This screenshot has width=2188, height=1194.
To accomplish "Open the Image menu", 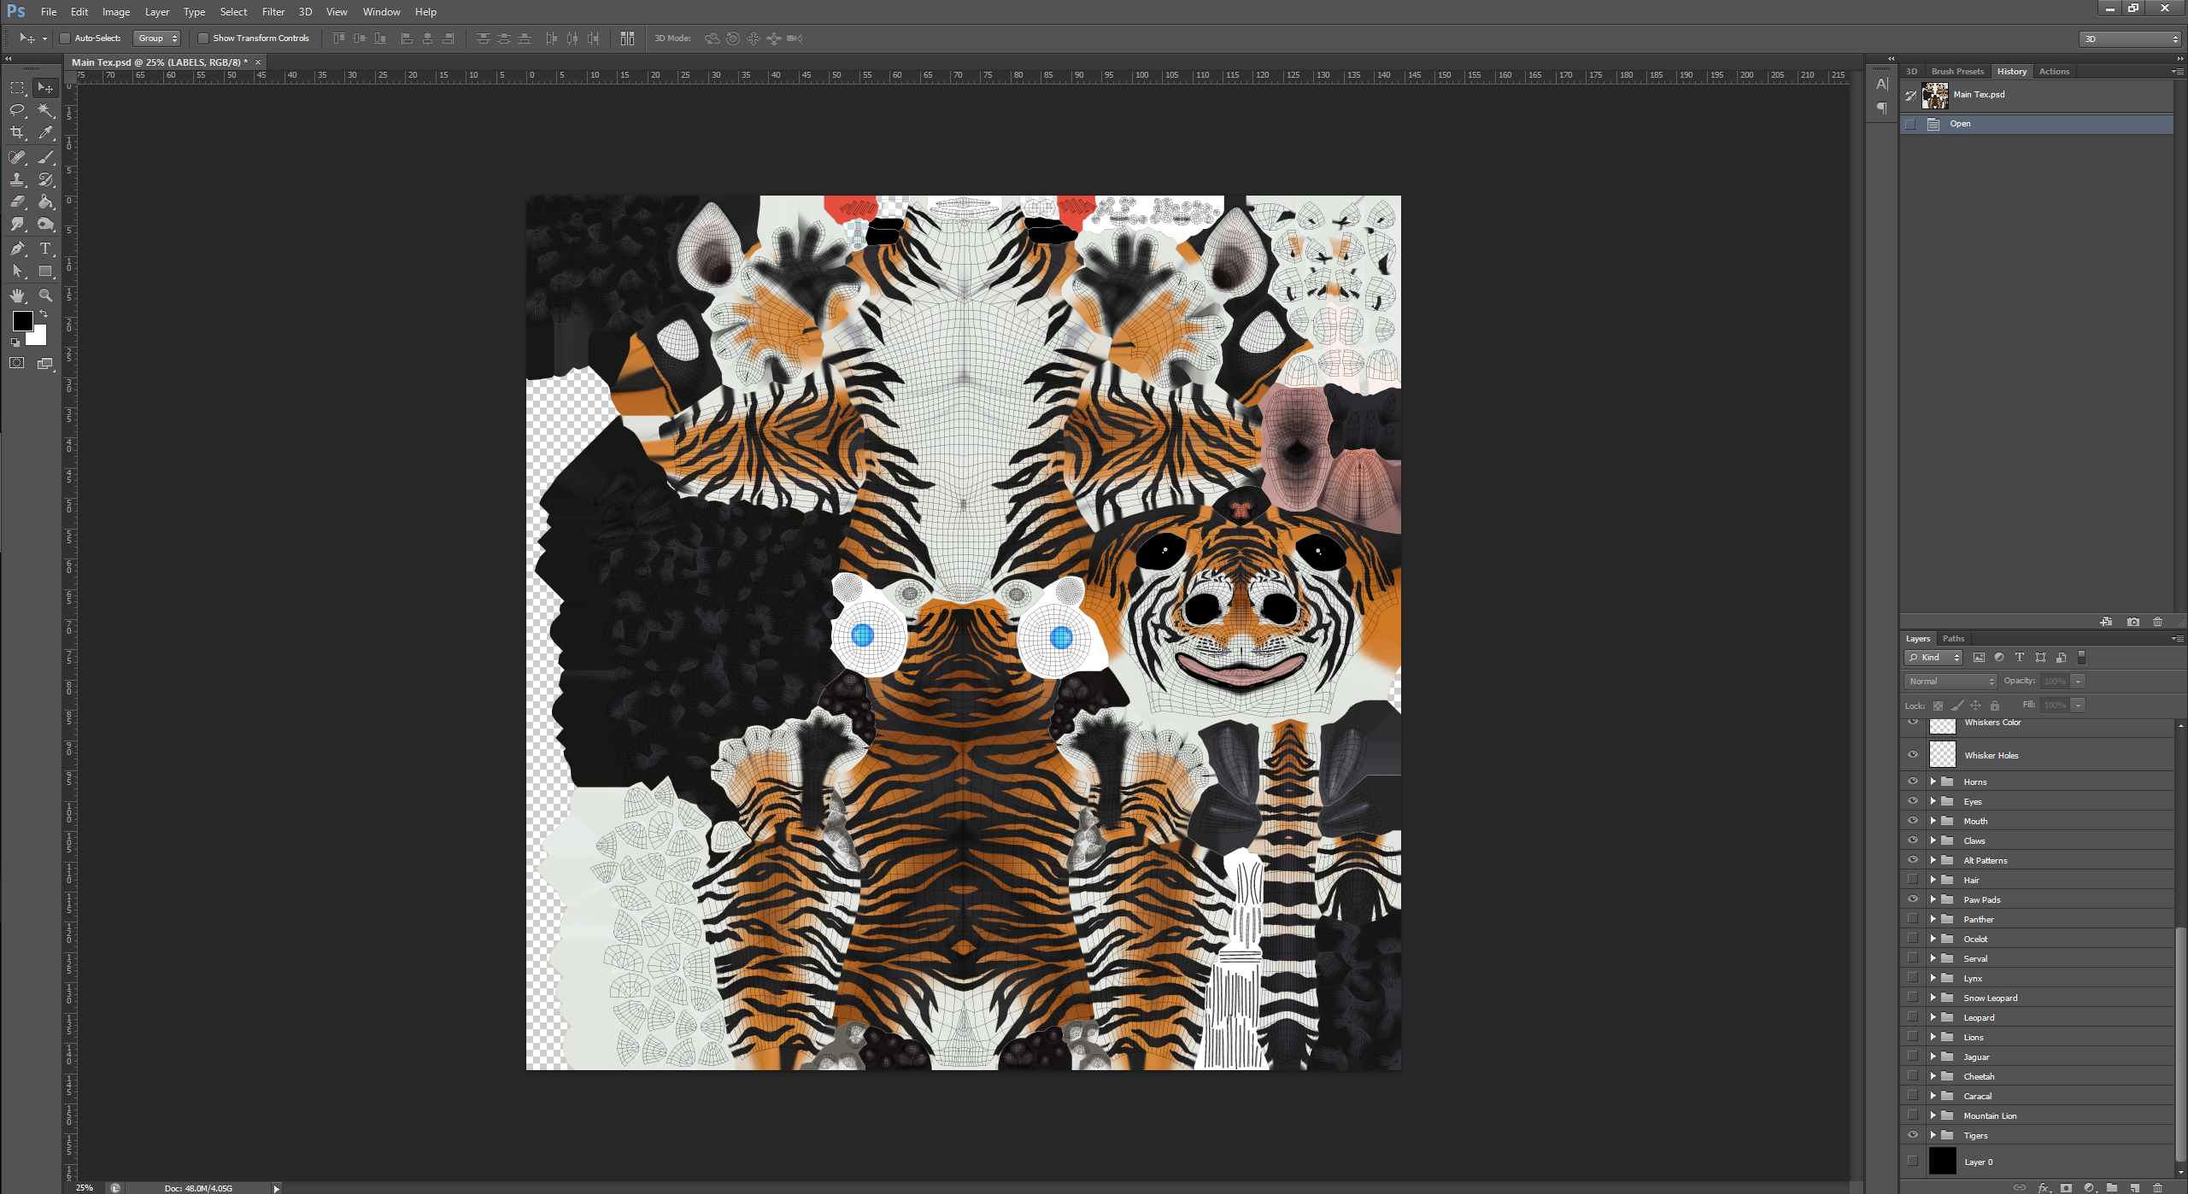I will coord(116,12).
